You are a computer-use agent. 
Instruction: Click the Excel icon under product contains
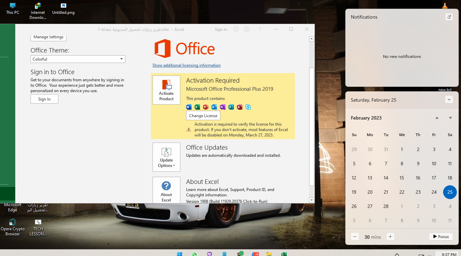197,107
